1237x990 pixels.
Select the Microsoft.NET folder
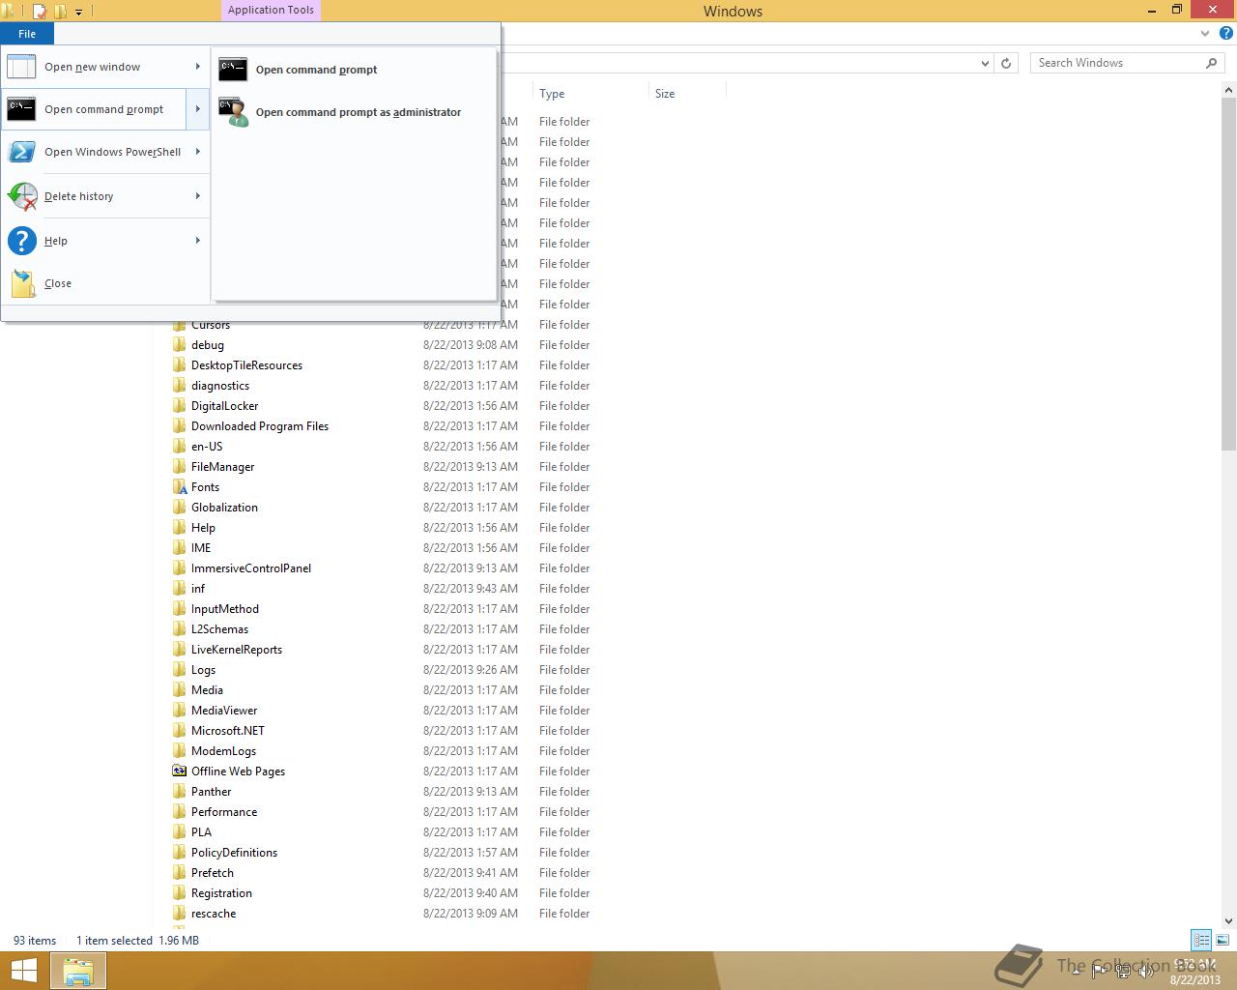coord(228,731)
